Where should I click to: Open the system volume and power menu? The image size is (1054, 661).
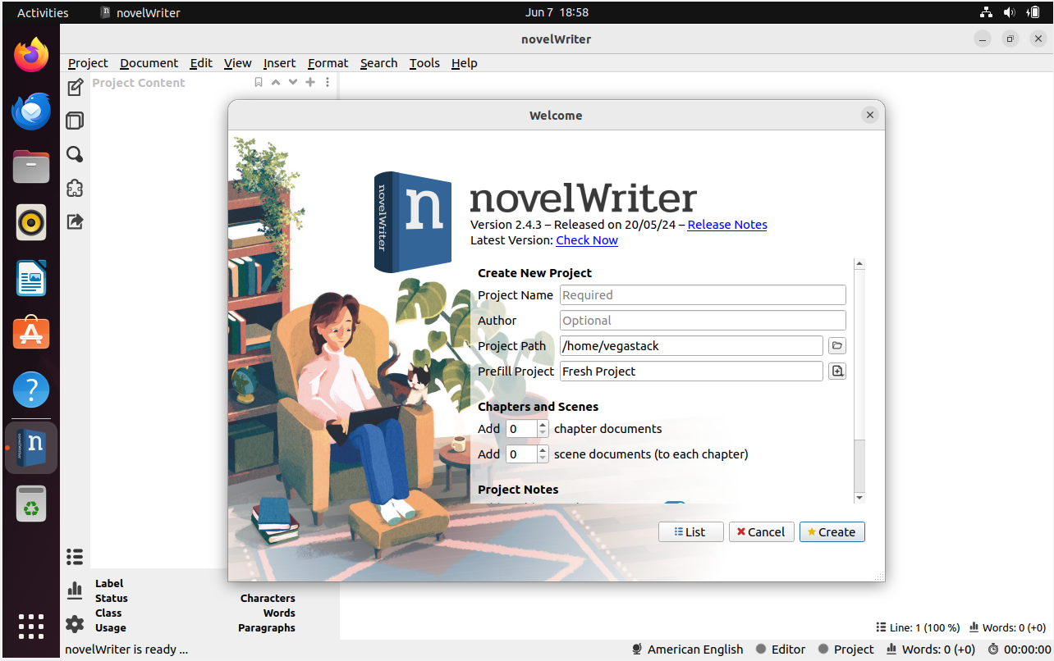click(x=1010, y=12)
